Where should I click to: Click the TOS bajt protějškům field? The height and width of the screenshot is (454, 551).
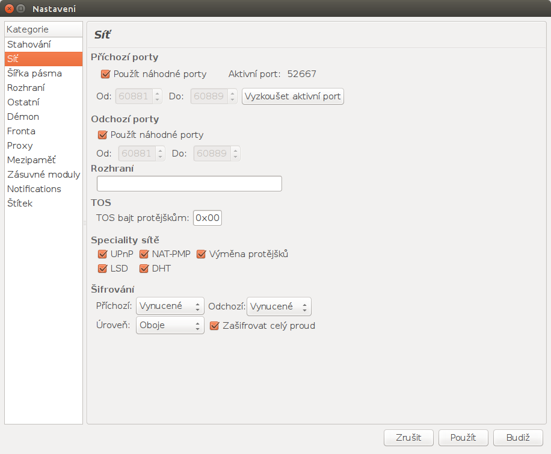click(x=208, y=218)
